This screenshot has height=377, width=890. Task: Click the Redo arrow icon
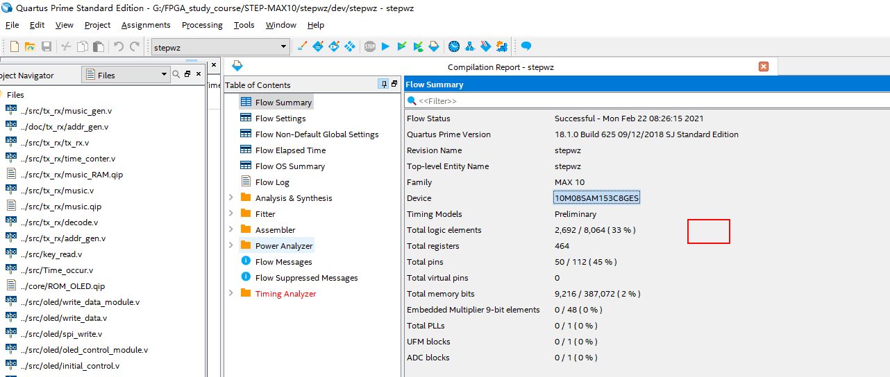[135, 46]
